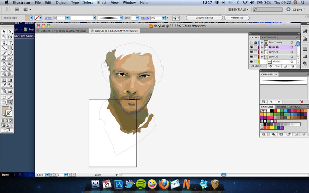309x193 pixels.
Task: Hide Layer 20 via eye icon
Action: (x=251, y=57)
